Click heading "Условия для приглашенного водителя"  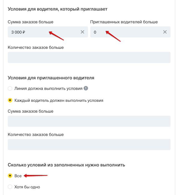pos(51,78)
